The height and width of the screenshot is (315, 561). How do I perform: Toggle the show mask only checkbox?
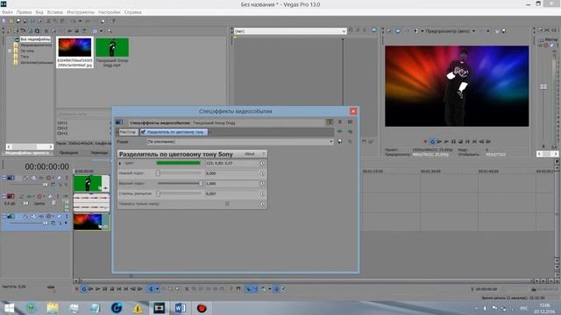click(x=227, y=204)
